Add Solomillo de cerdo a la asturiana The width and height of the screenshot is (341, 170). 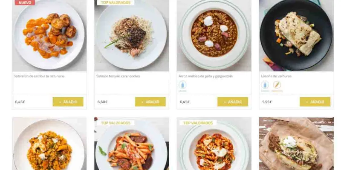pyautogui.click(x=68, y=102)
